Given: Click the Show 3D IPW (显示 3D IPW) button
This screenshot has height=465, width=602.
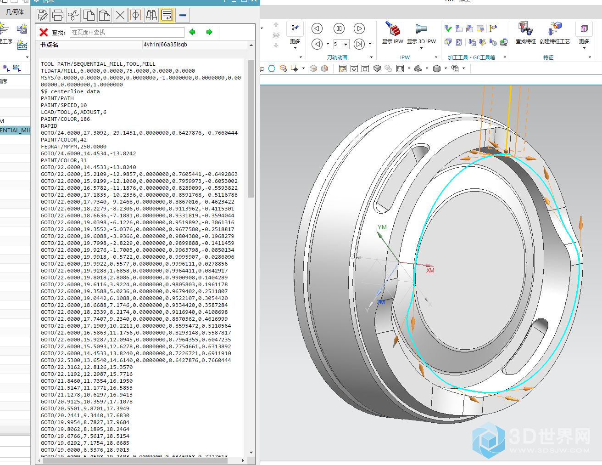Looking at the screenshot, I should coord(421,33).
